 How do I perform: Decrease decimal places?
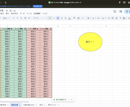pyautogui.click(x=21, y=18)
